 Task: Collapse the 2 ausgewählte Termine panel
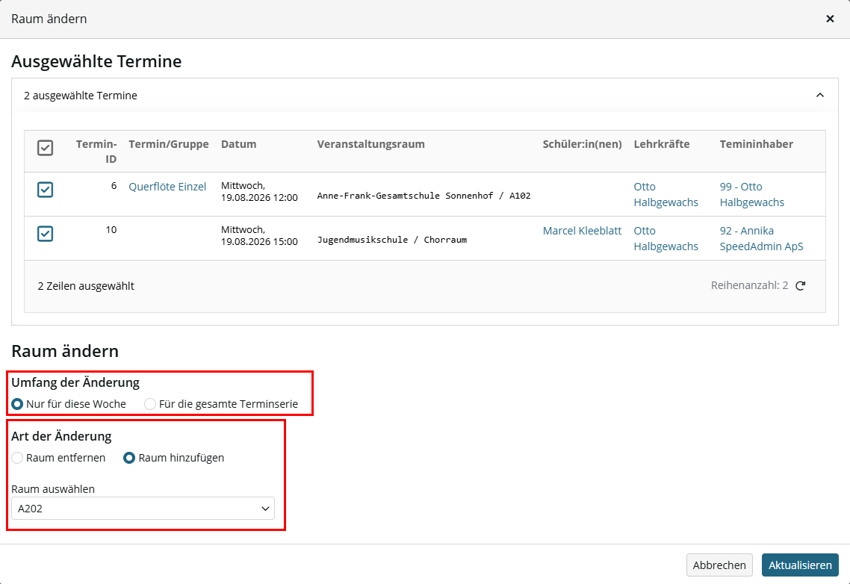[819, 96]
